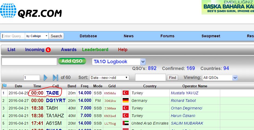Click the advertisement banner at top right
Viewport: 254px width, 130px height.
pyautogui.click(x=228, y=7)
